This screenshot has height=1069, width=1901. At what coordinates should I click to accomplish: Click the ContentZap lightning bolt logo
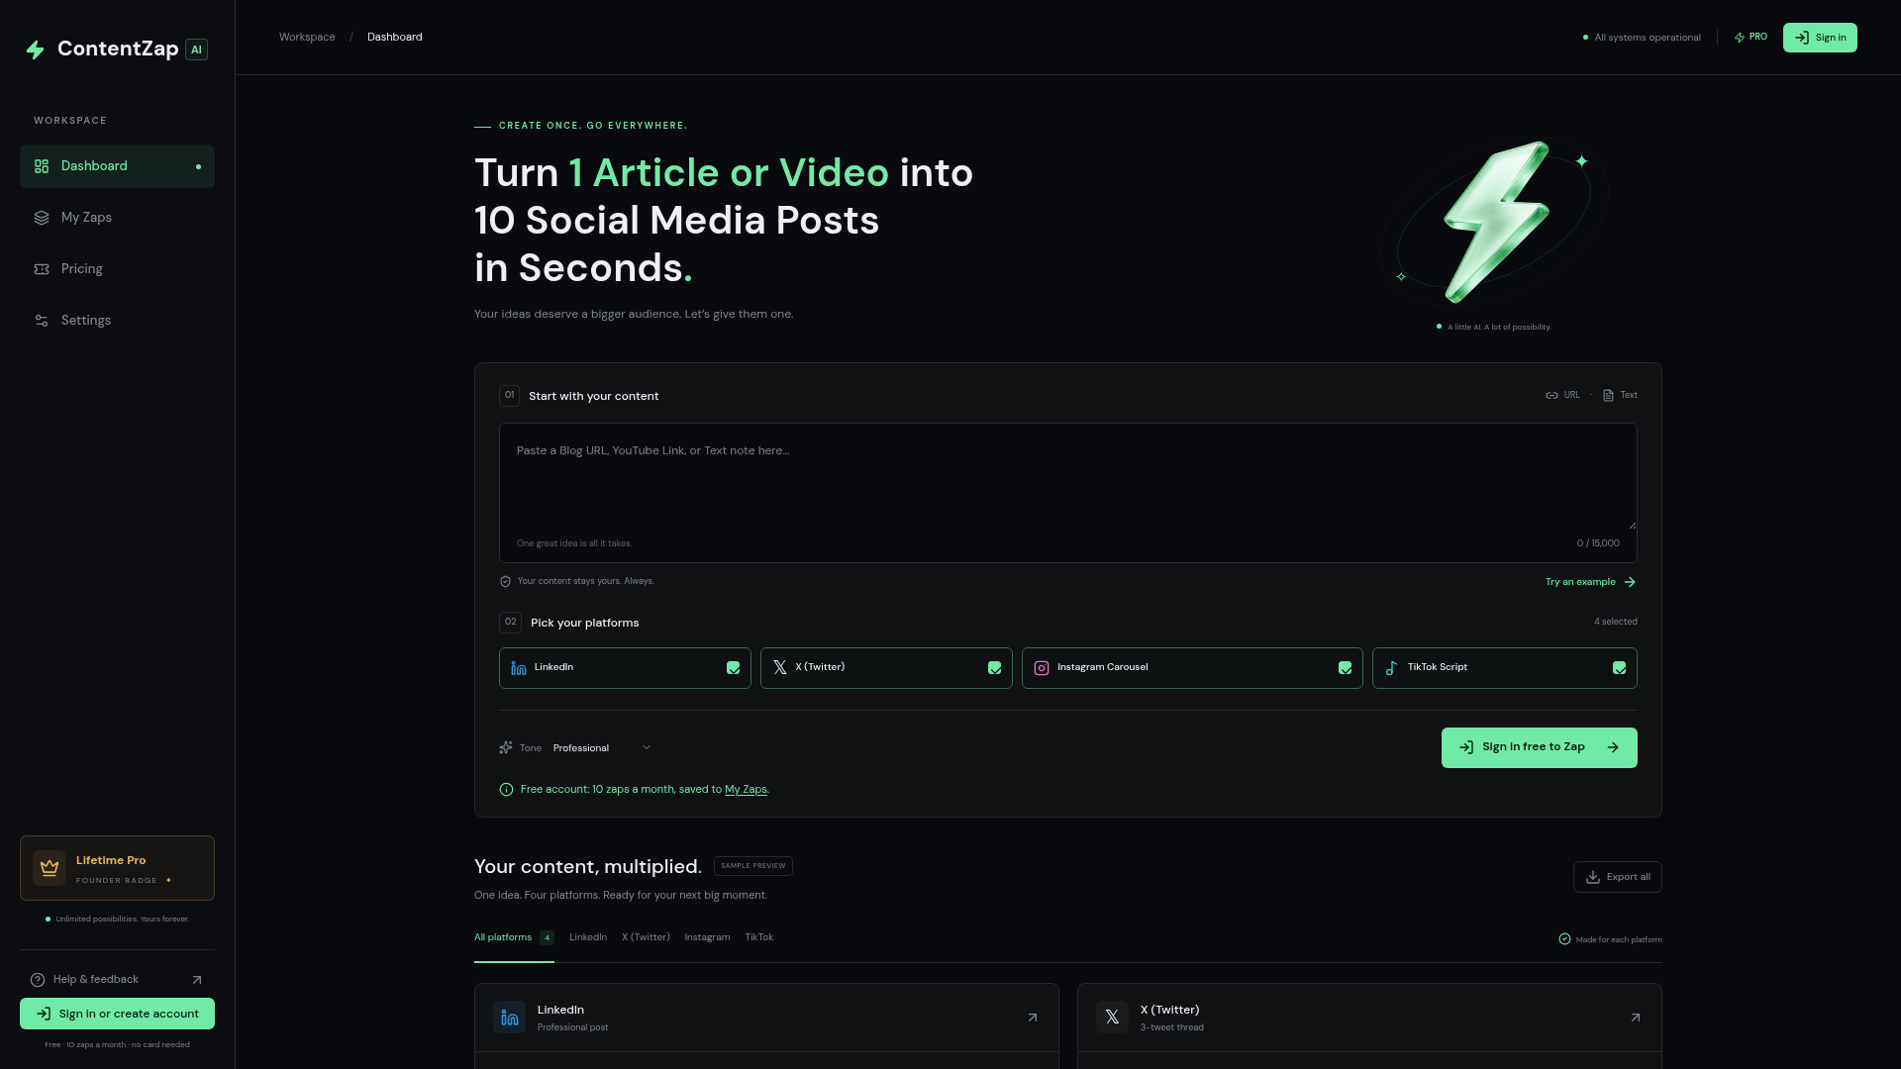(x=36, y=49)
